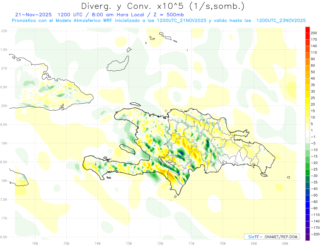Click the latitude label "18N"
Image resolution: width=320 pixels, height=247 pixels.
click(4, 181)
